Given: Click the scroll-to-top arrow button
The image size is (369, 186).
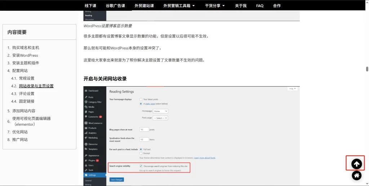Looking at the screenshot, I should 356,164.
